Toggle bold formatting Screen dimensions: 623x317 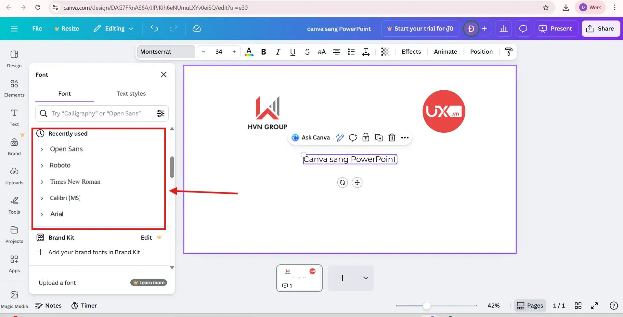263,52
